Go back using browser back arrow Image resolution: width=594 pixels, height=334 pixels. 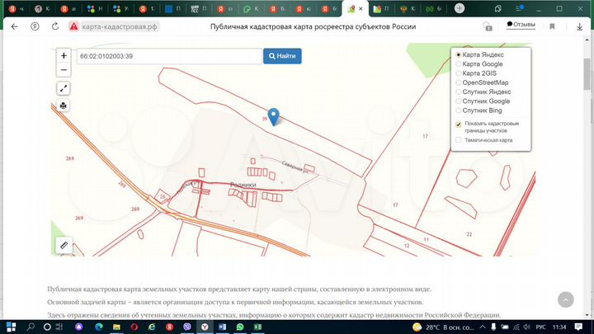tap(14, 26)
